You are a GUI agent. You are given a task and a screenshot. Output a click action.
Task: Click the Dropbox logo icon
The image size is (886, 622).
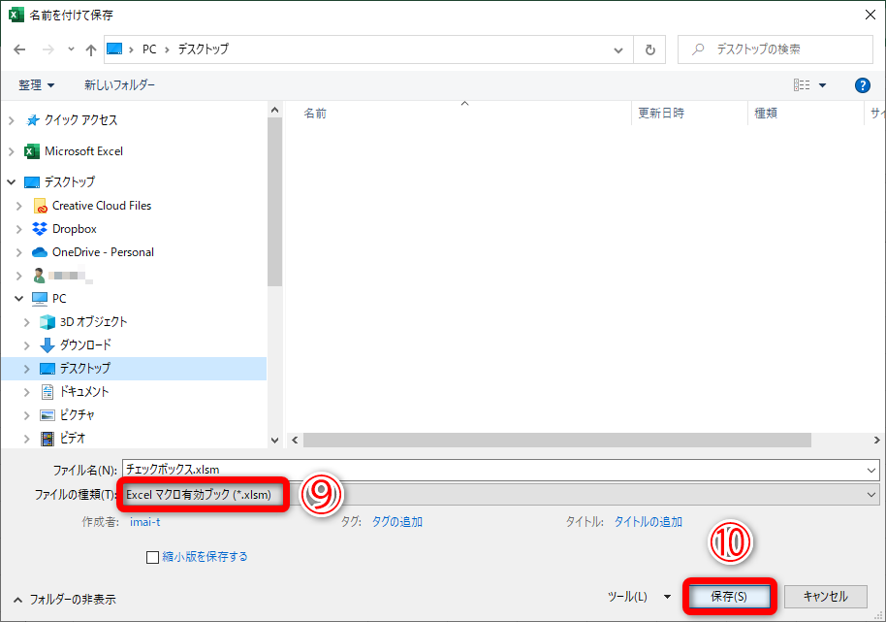pos(40,228)
